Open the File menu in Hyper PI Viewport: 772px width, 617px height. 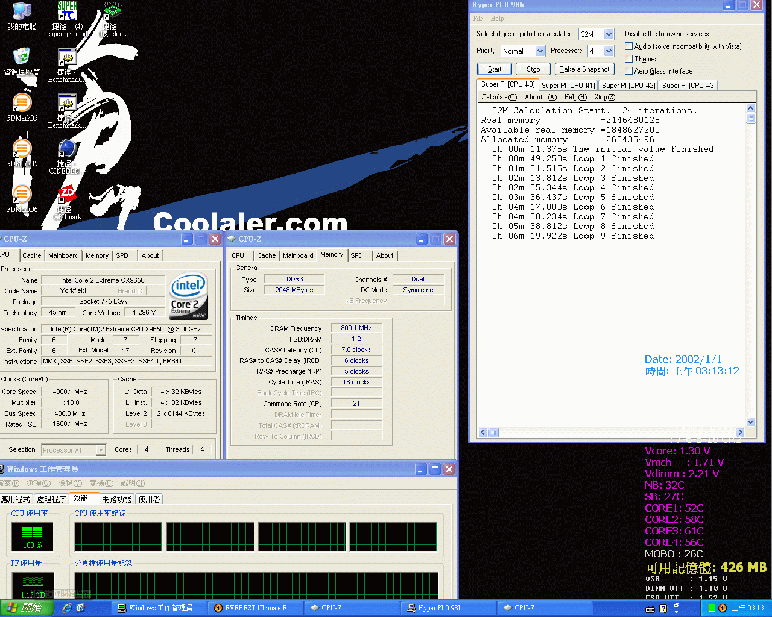[478, 19]
